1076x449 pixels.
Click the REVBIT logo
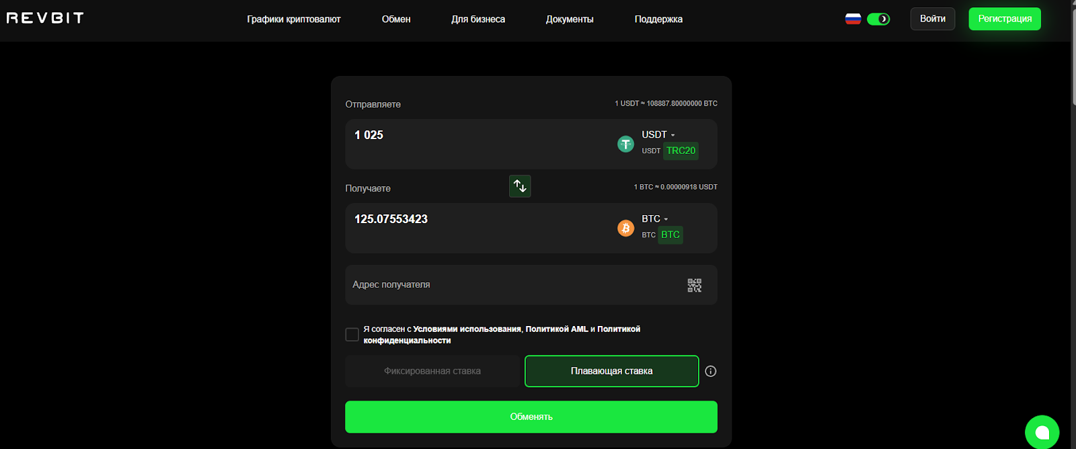point(45,18)
